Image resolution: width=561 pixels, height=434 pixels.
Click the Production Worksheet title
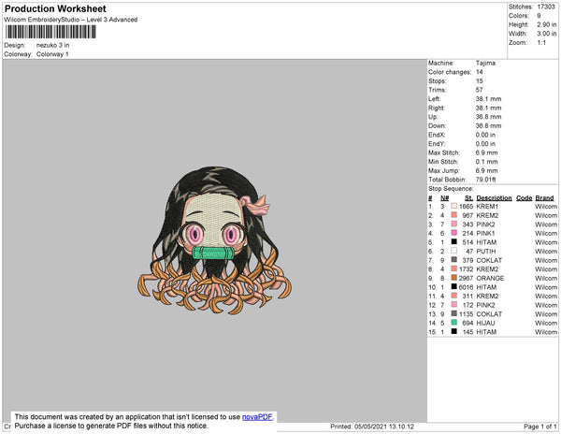(x=55, y=9)
